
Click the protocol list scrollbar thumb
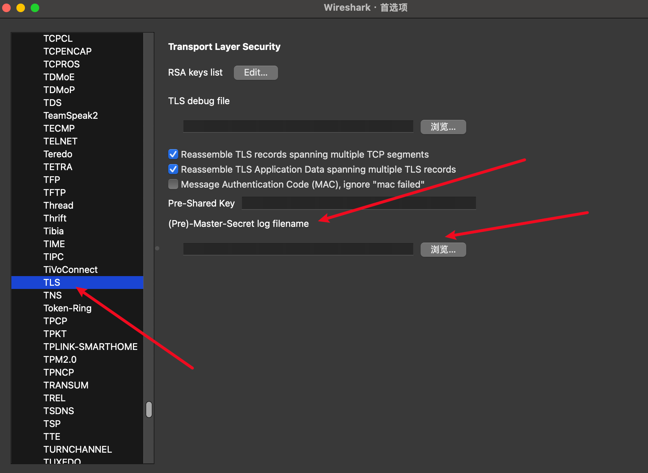149,409
